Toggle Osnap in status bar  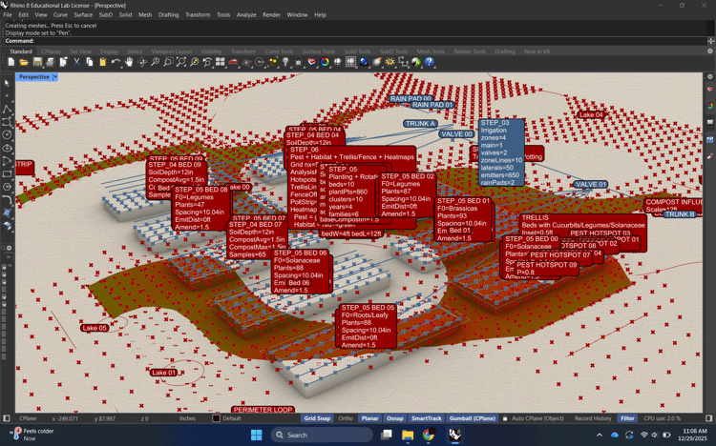tap(395, 418)
